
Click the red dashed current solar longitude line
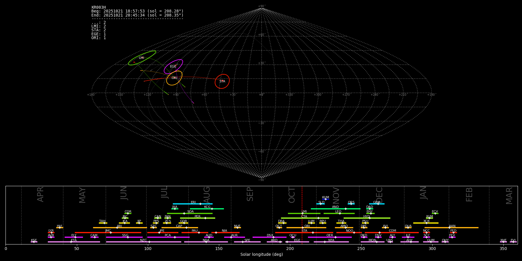click(302, 215)
